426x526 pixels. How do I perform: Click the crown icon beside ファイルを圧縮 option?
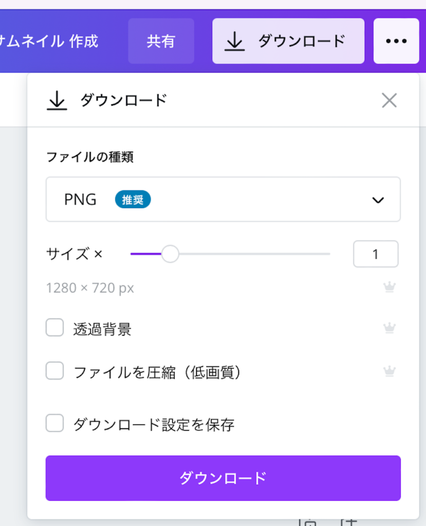[389, 370]
